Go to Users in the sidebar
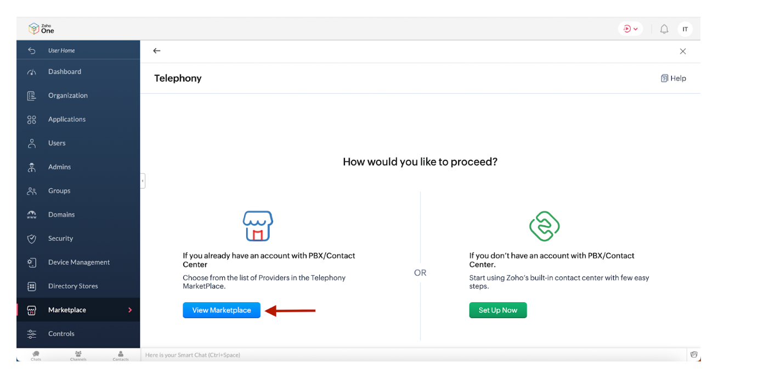The image size is (758, 385). point(78,143)
